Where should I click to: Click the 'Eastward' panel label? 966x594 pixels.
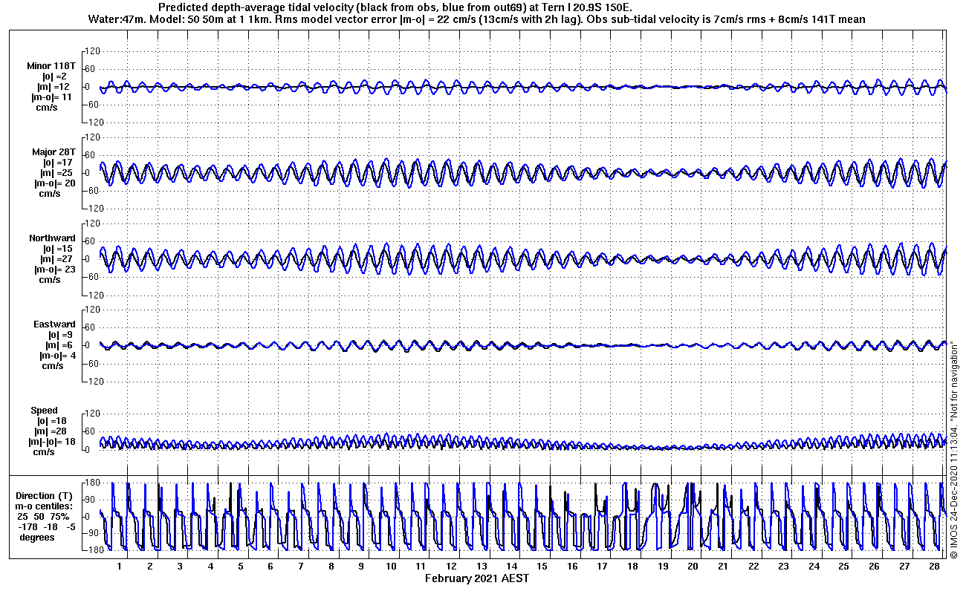pos(54,324)
